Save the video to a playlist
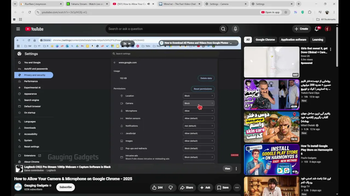 coord(223,188)
